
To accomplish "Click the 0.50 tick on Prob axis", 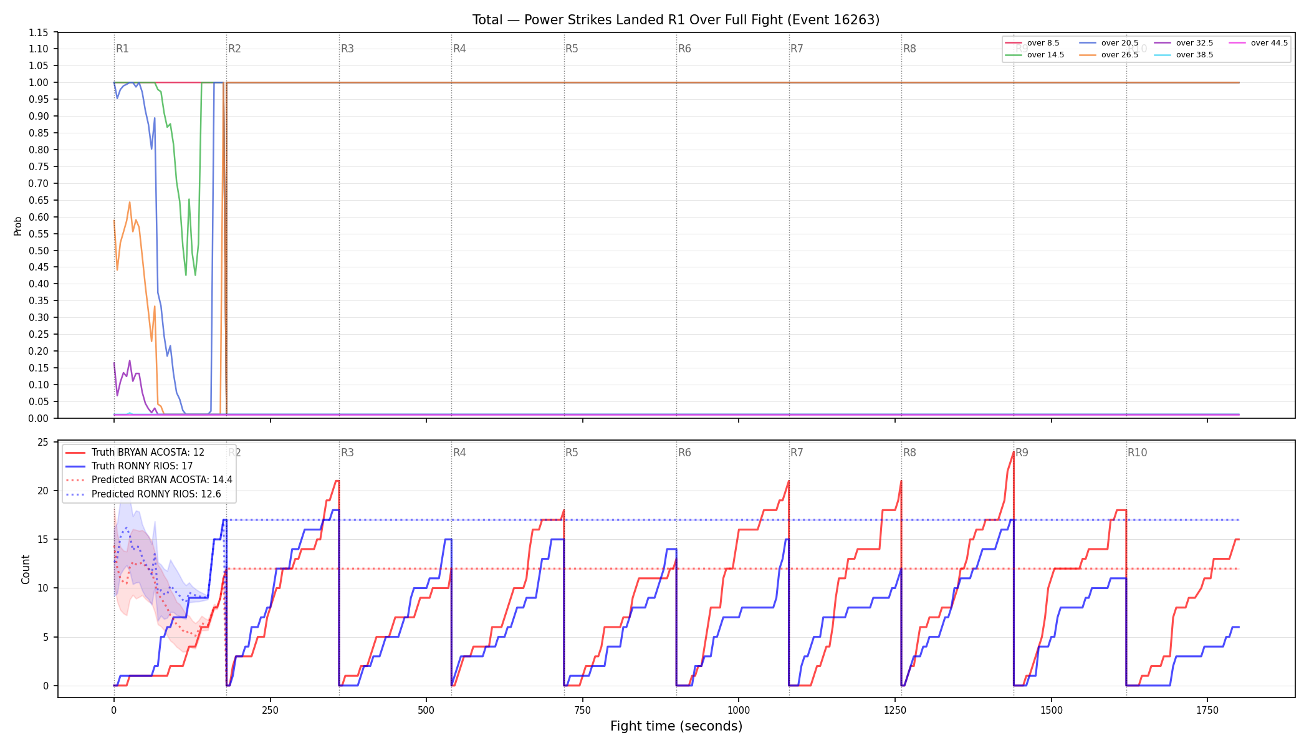I will click(x=38, y=251).
